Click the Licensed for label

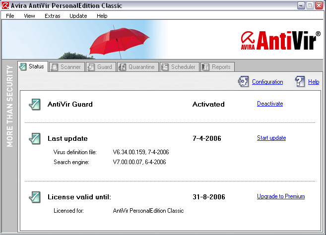pyautogui.click(x=68, y=211)
